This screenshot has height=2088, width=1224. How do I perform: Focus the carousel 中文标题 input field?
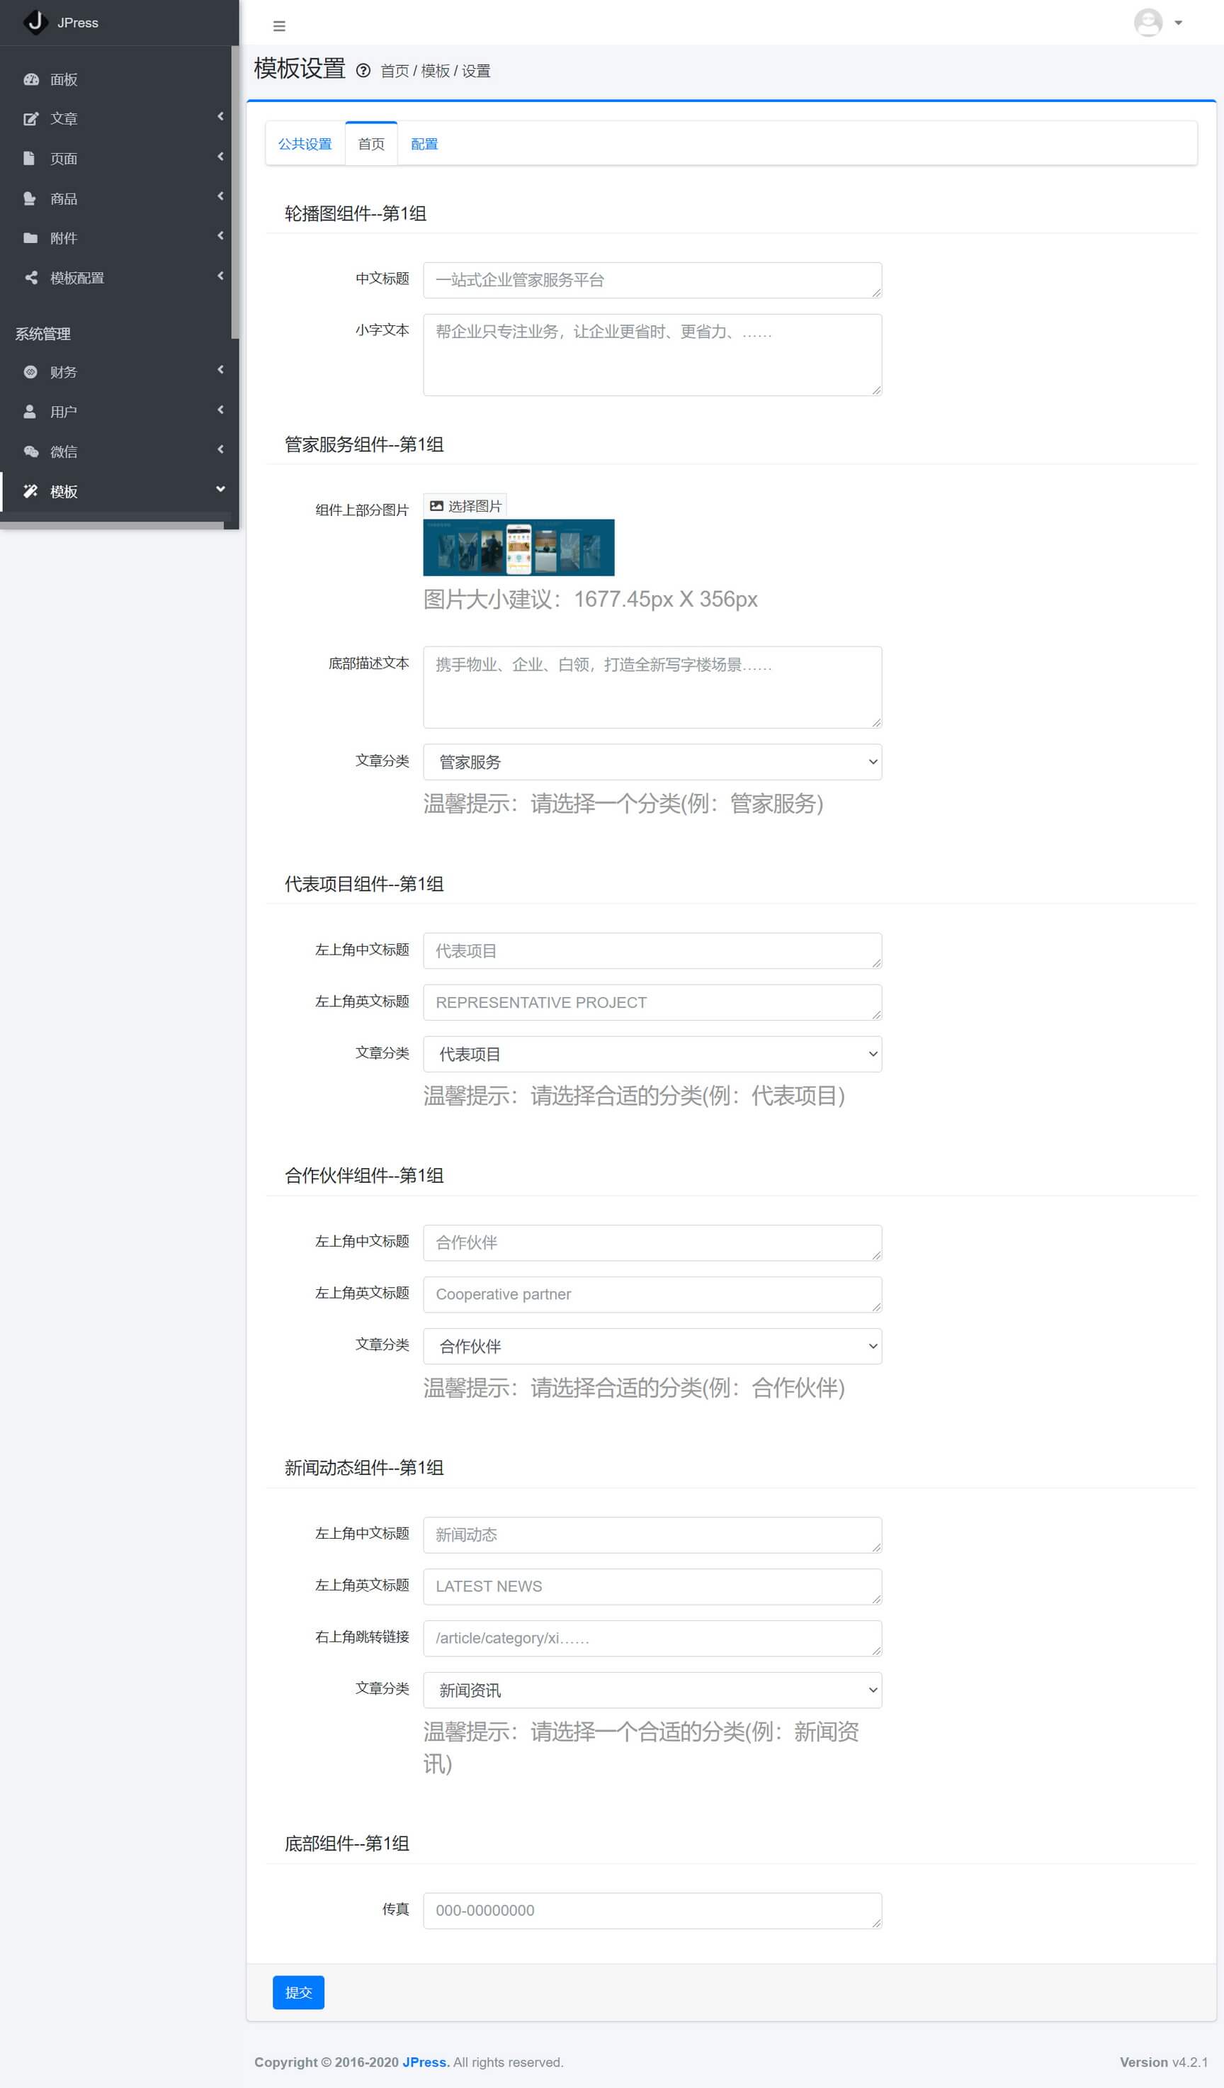point(652,280)
